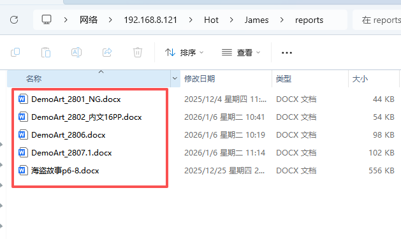Click the This PC monitor icon in address bar

[x=47, y=20]
